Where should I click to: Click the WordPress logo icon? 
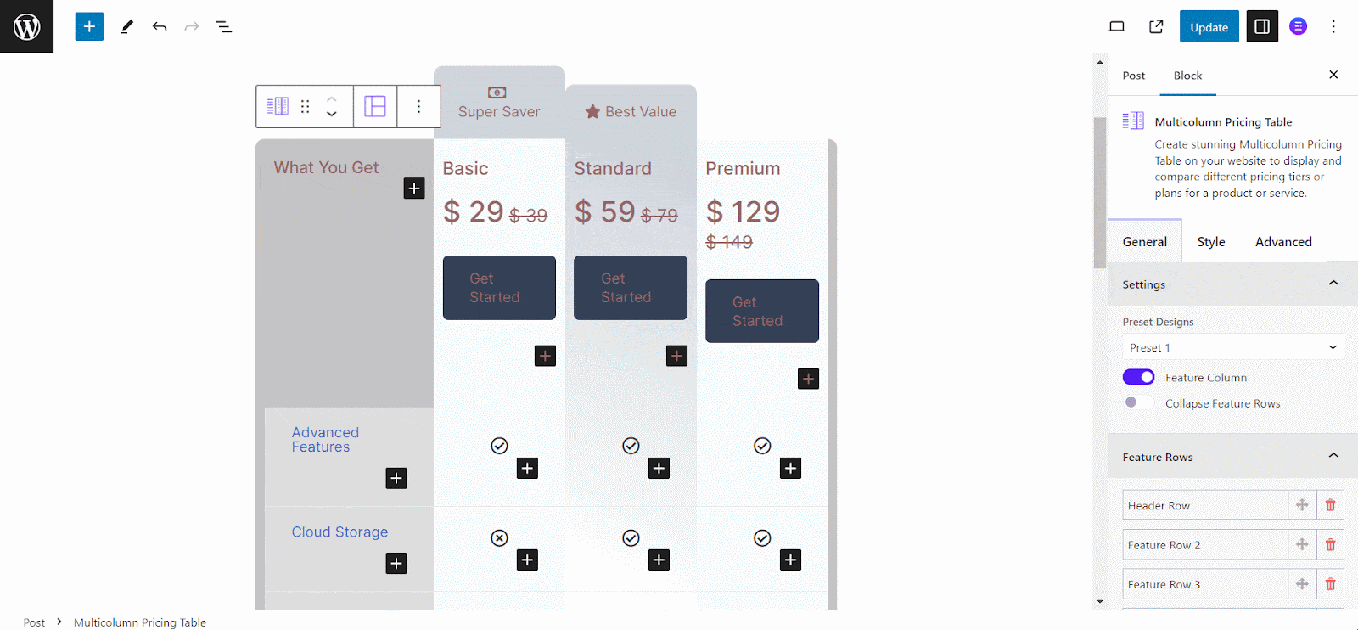[x=26, y=26]
